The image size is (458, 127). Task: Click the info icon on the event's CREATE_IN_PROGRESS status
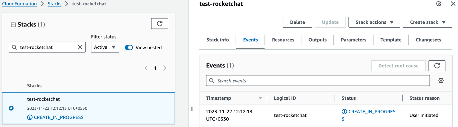pos(344,112)
